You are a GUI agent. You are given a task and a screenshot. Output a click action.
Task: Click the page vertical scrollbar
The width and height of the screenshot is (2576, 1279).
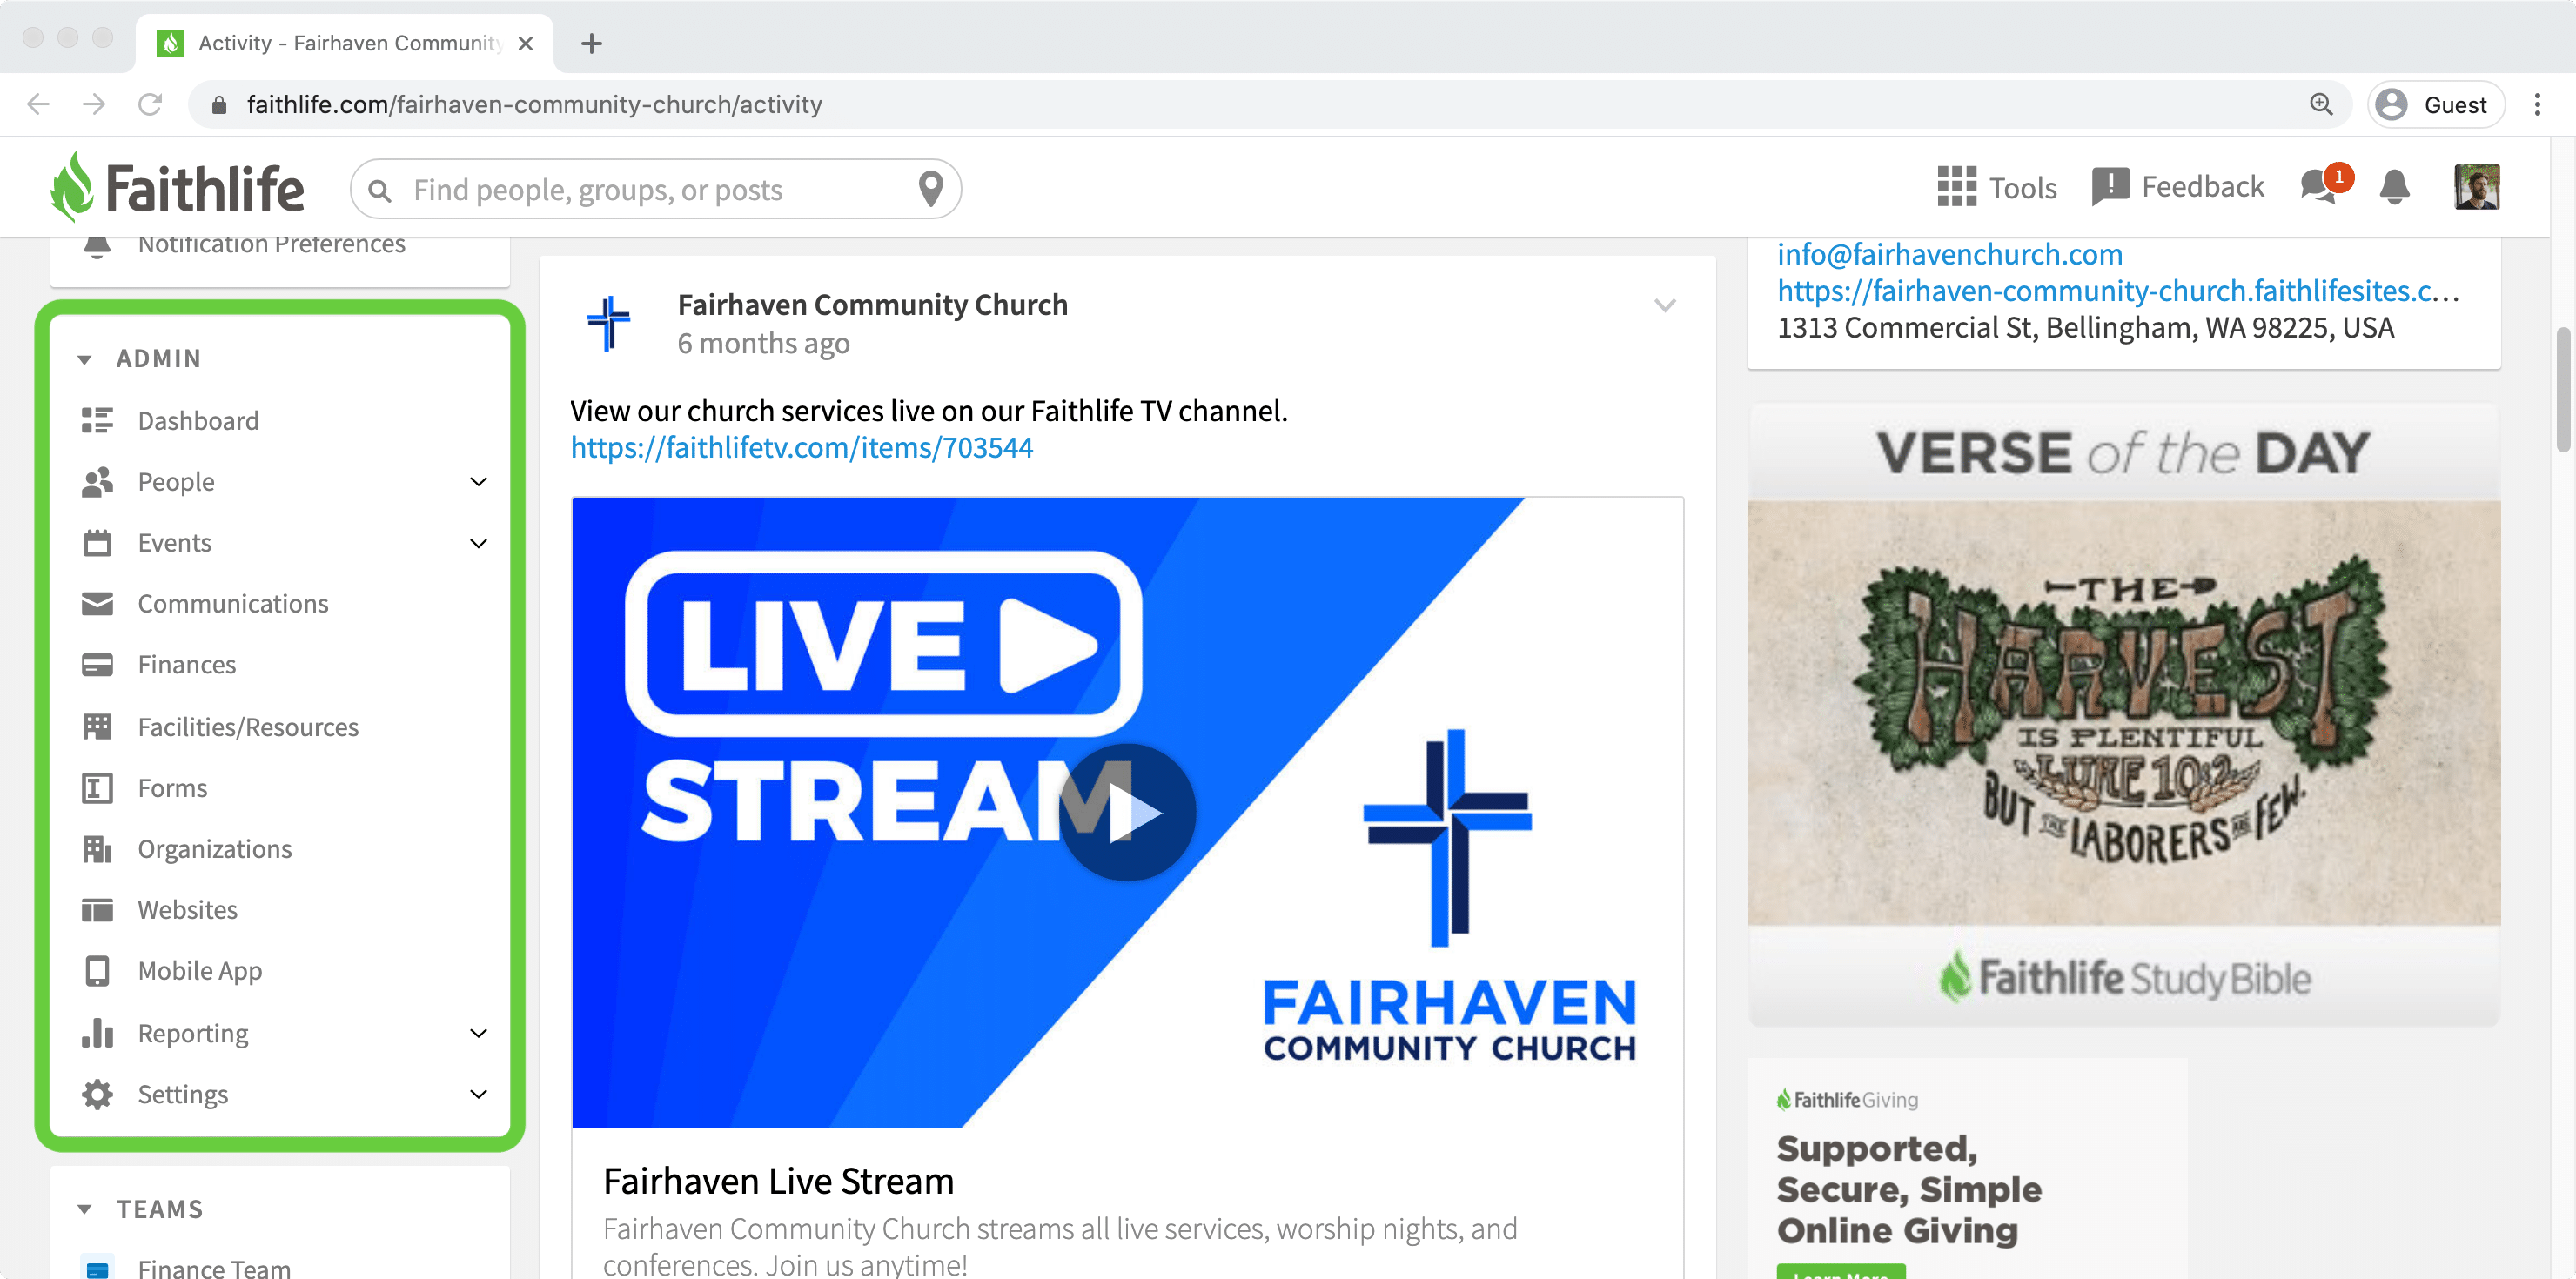click(x=2563, y=389)
